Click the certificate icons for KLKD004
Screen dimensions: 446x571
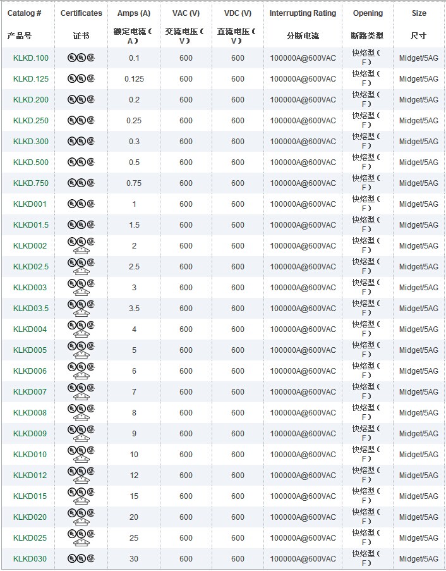(81, 329)
